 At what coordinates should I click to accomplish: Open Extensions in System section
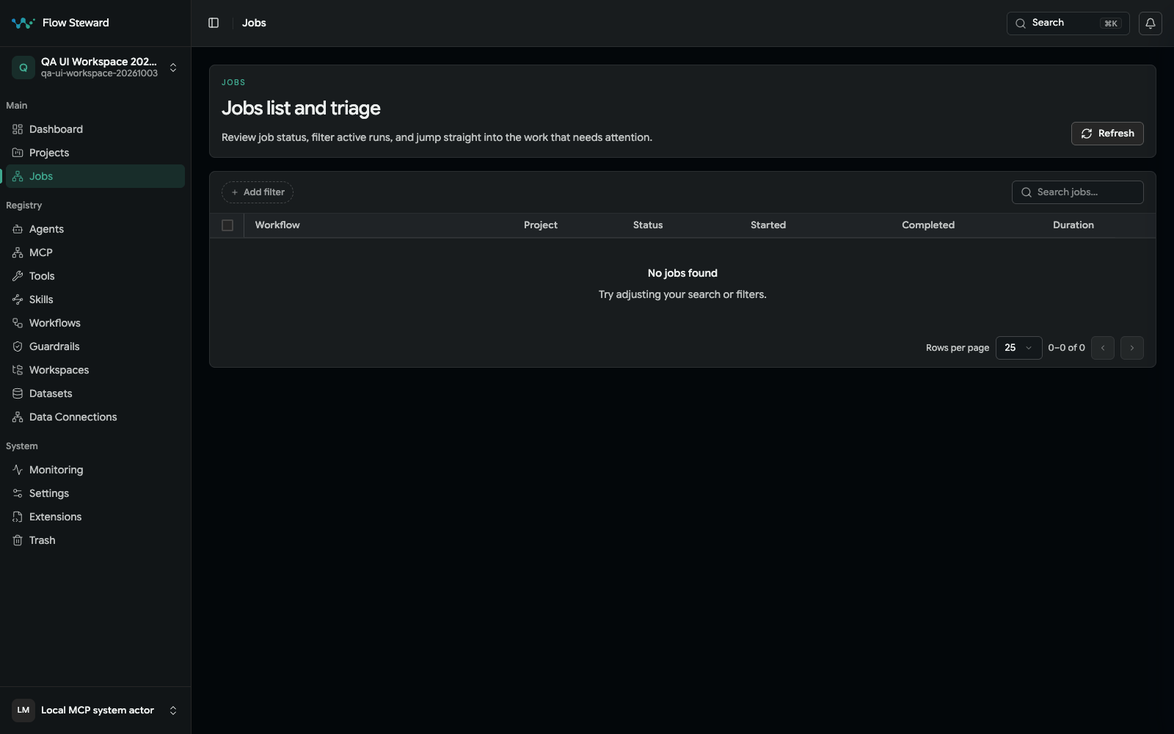[x=95, y=517]
